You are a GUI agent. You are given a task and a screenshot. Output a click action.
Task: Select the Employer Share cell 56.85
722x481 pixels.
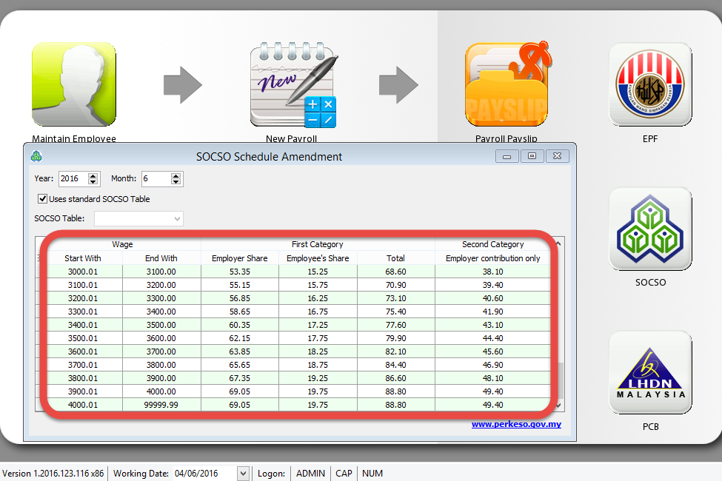click(239, 298)
